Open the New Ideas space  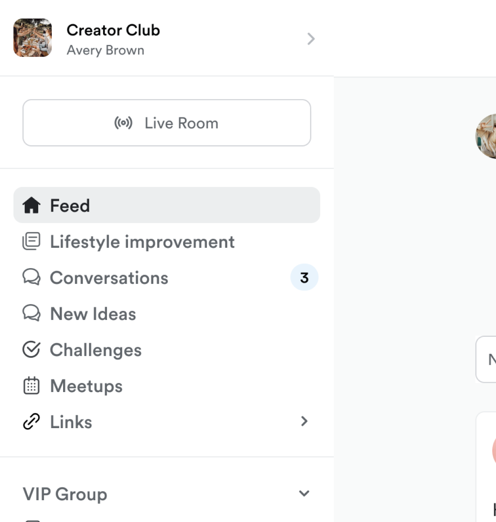tap(93, 314)
